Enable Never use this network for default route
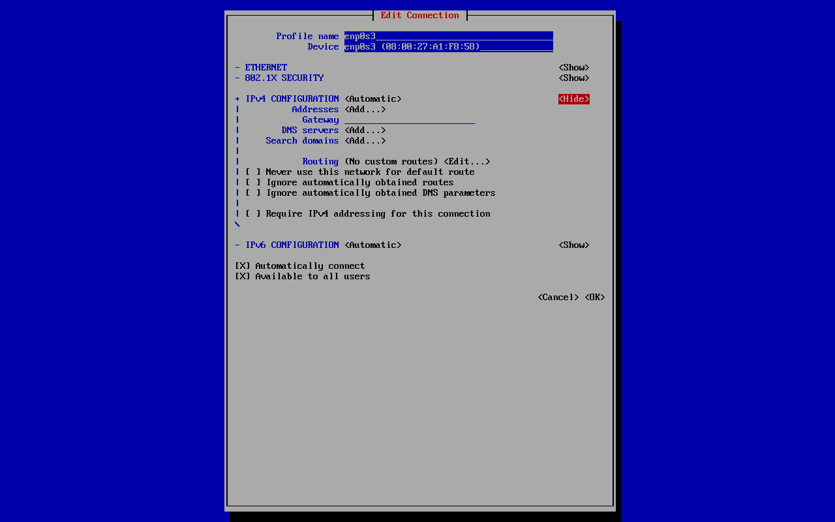 (253, 172)
